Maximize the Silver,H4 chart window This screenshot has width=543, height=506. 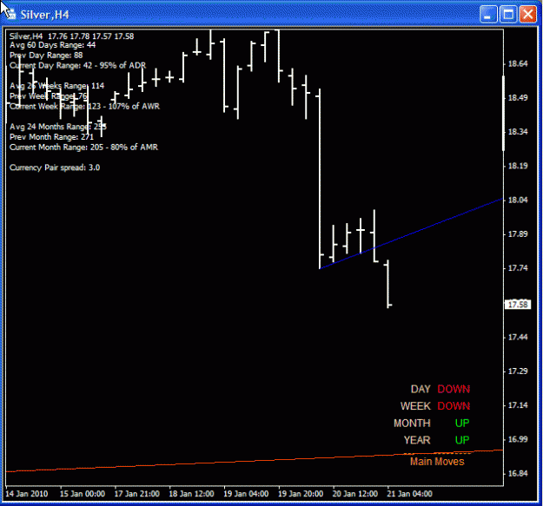[508, 15]
